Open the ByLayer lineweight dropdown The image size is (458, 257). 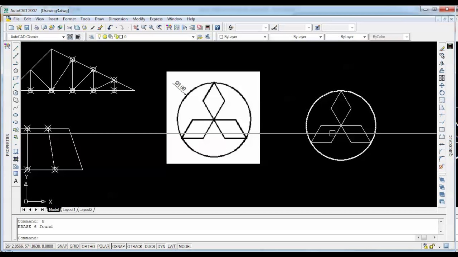pyautogui.click(x=365, y=37)
